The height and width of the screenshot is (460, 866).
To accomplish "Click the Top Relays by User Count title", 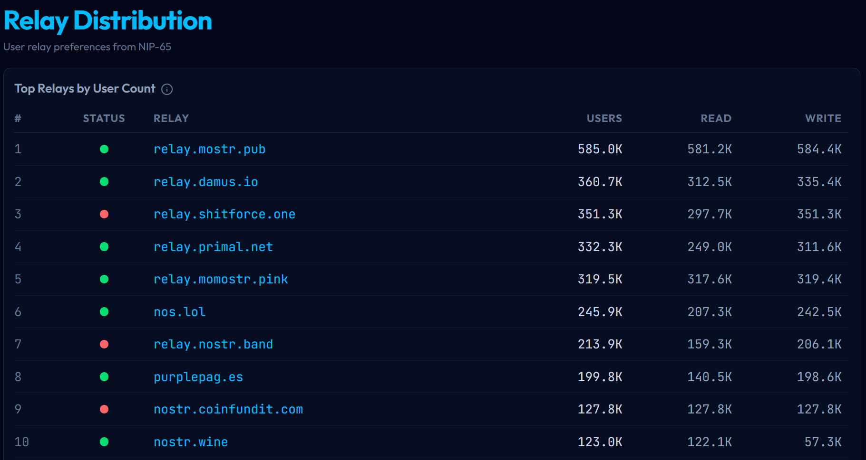I will point(85,89).
